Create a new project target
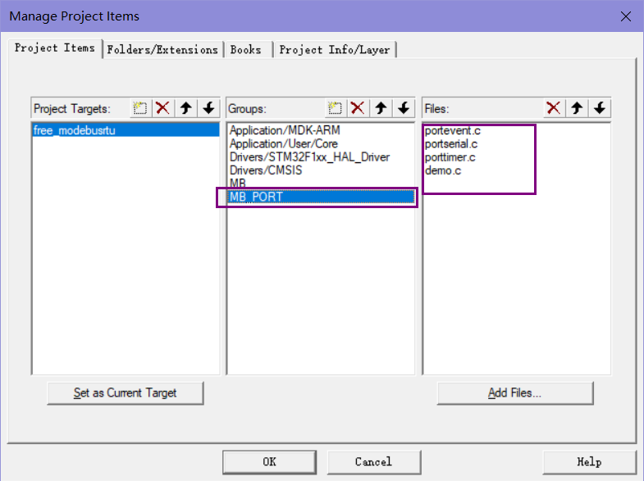This screenshot has height=481, width=644. point(140,108)
